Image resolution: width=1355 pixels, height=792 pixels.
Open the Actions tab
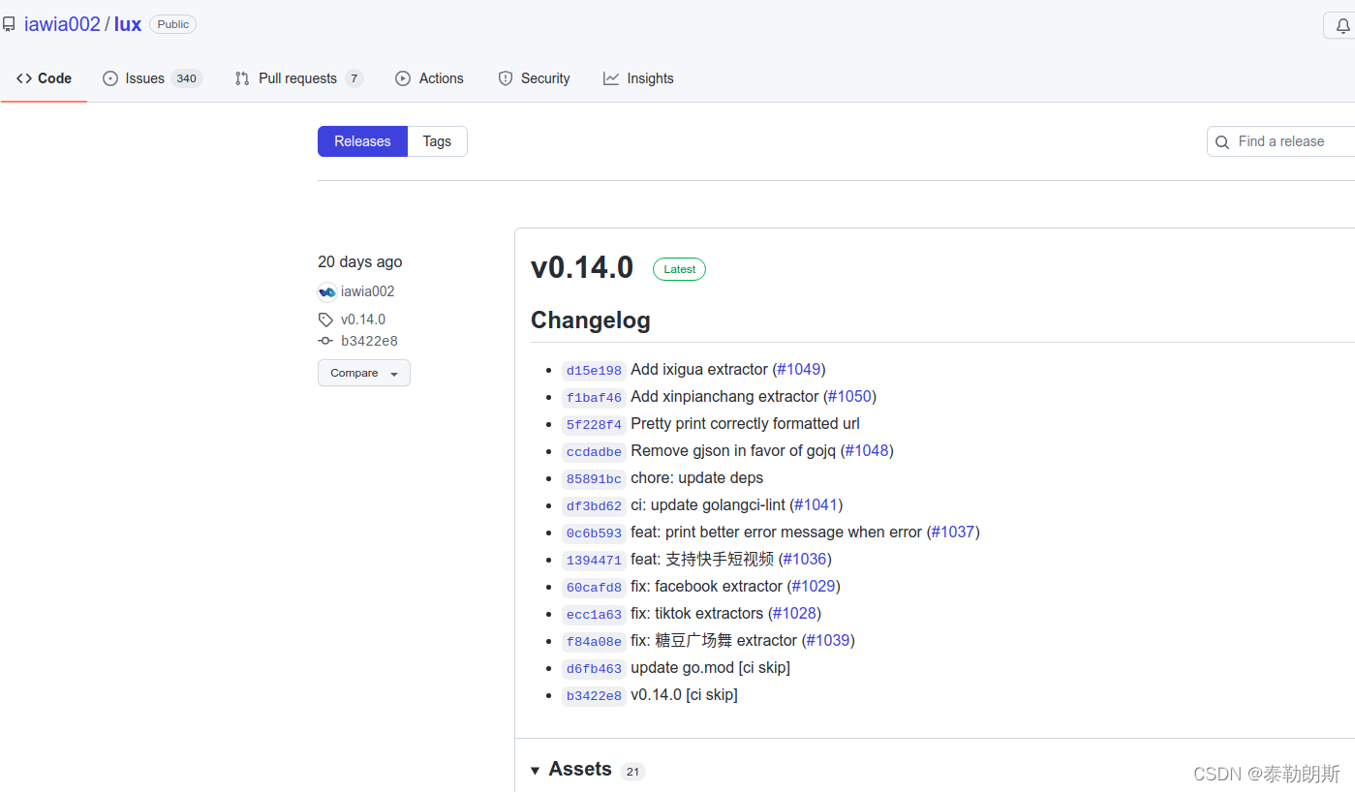pyautogui.click(x=429, y=78)
